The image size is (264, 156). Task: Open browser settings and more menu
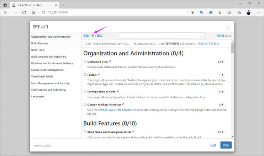click(258, 12)
